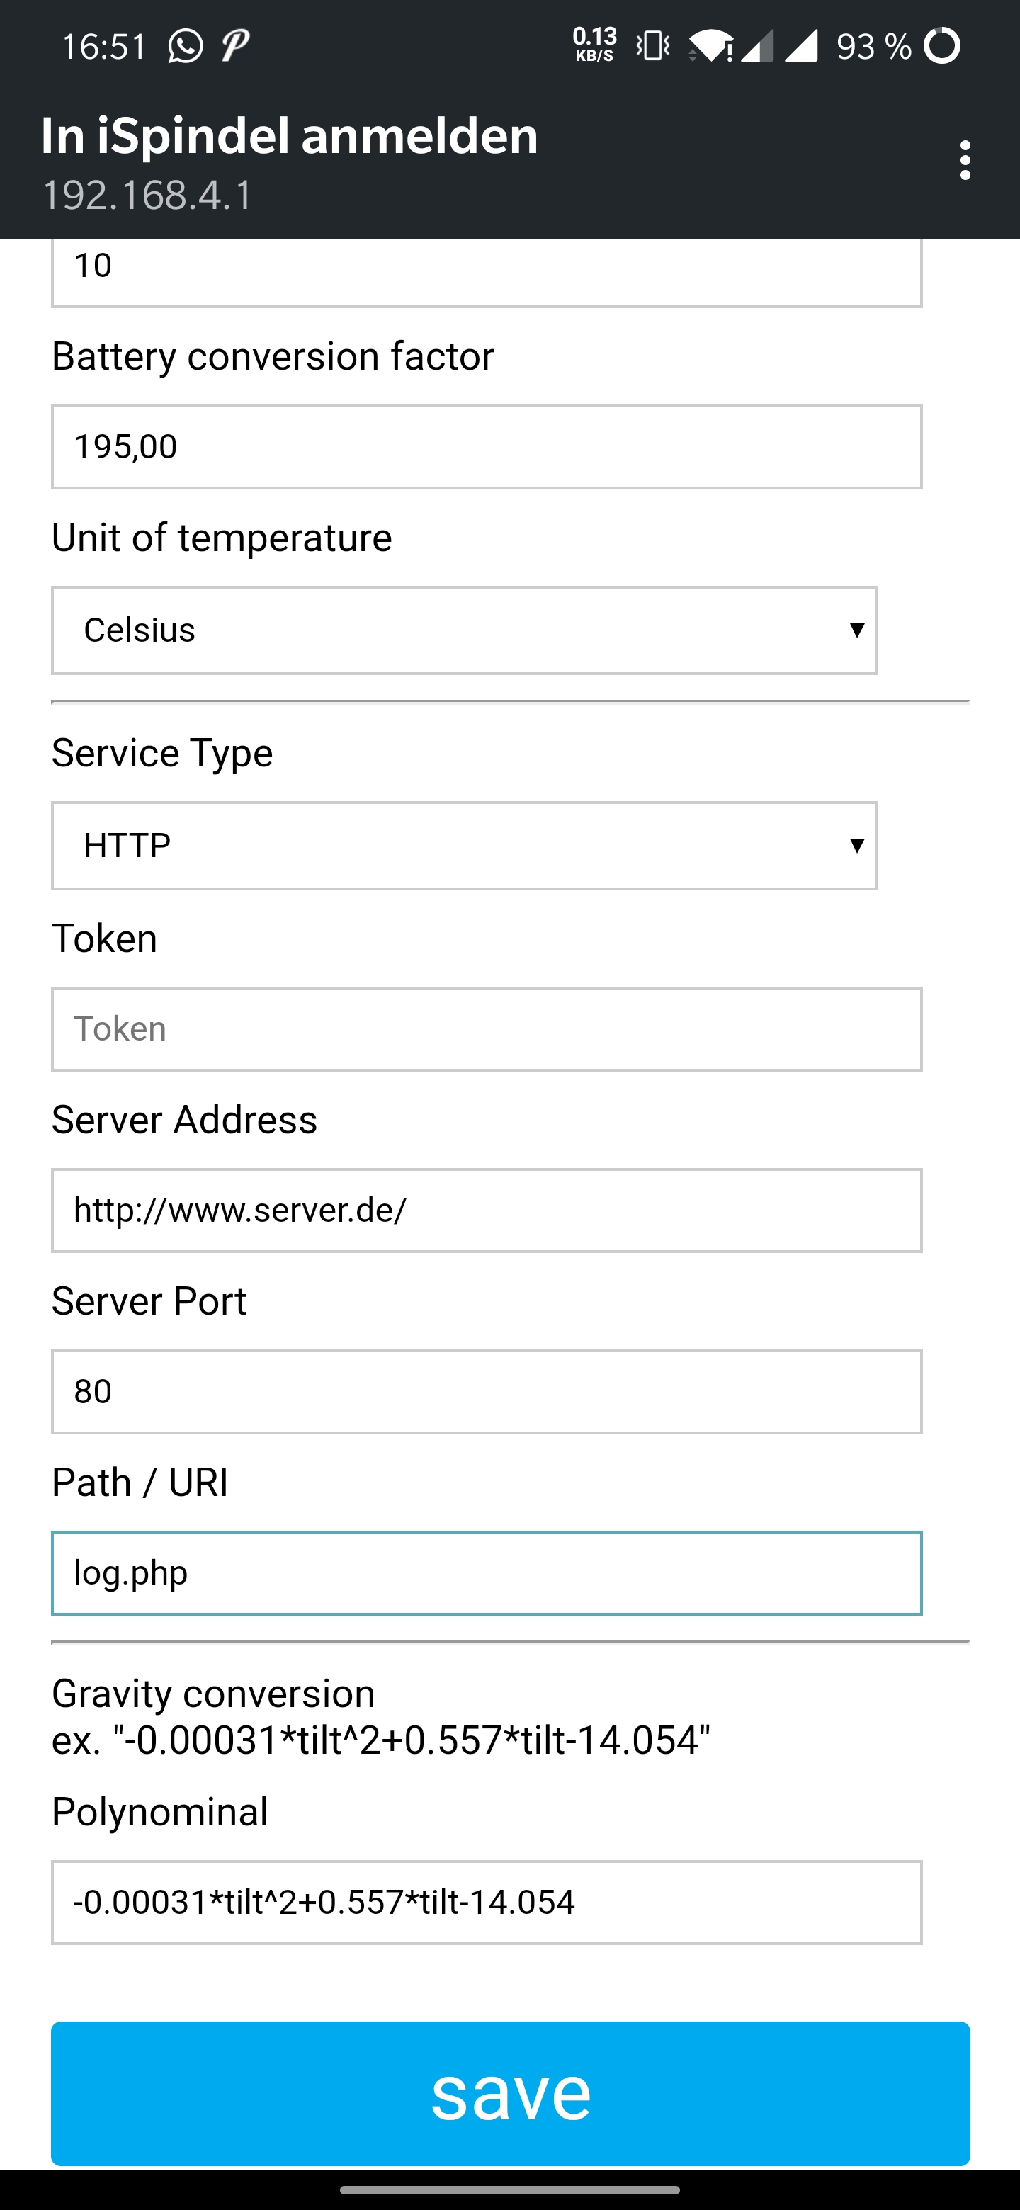Focus the Path / URI field containing log.php
The image size is (1020, 2210).
click(487, 1573)
